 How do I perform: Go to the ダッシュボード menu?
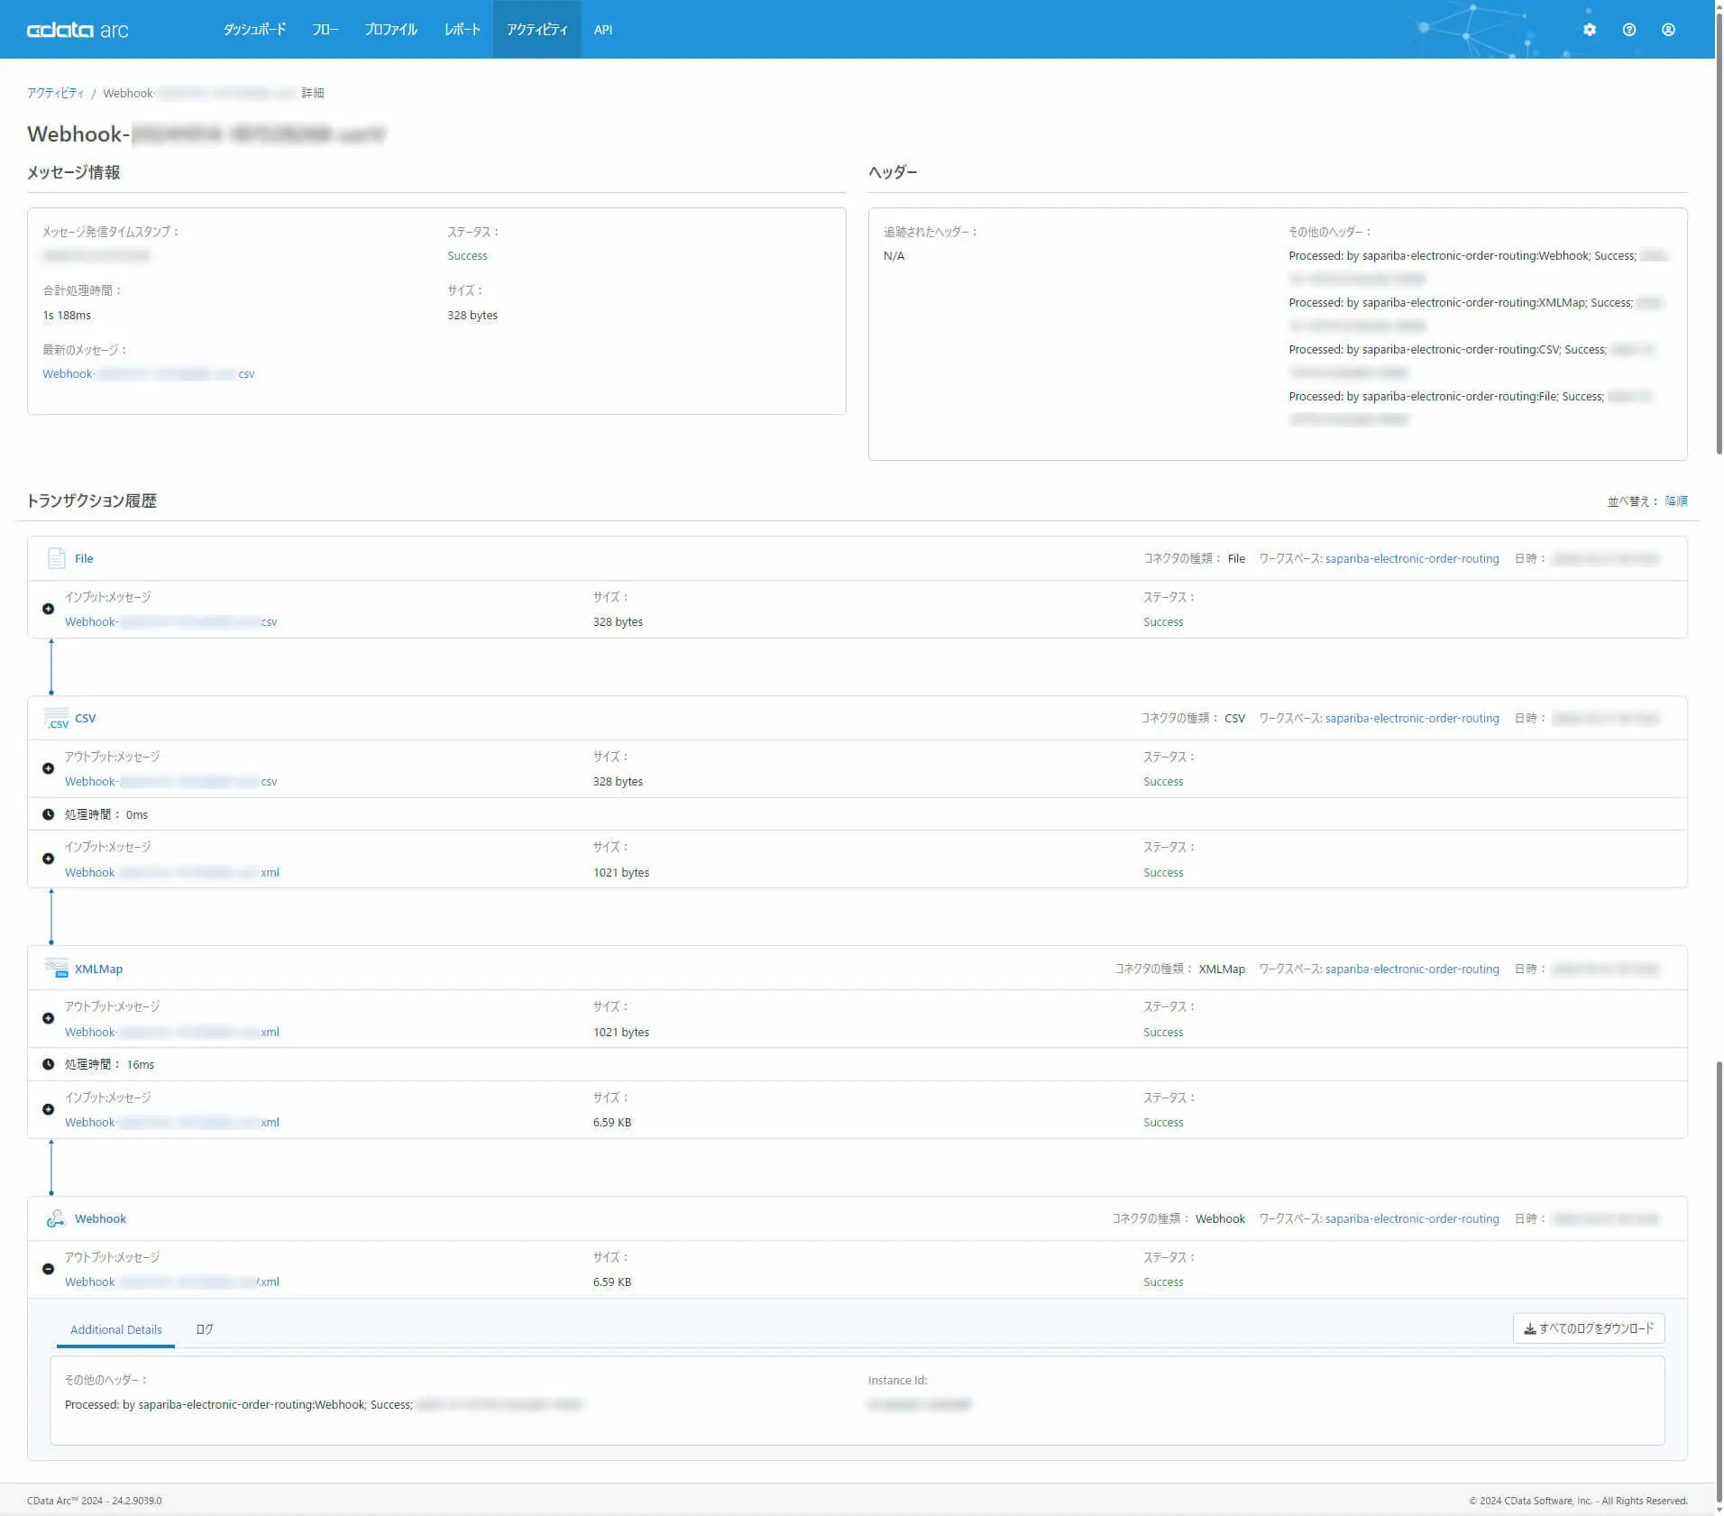point(254,30)
